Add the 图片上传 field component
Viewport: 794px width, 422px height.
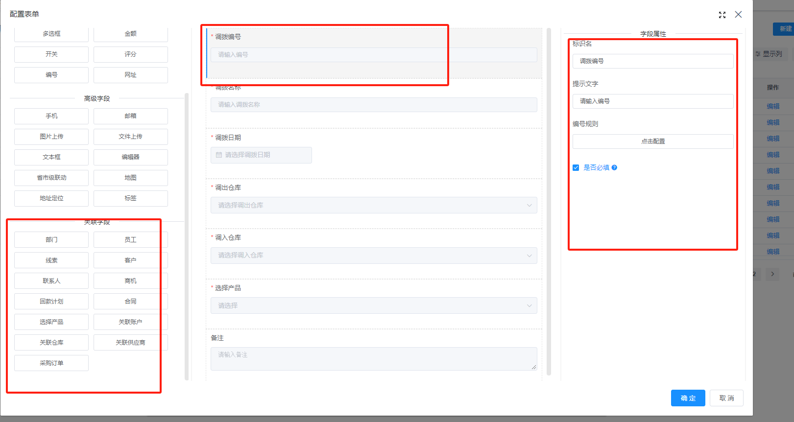pyautogui.click(x=51, y=137)
